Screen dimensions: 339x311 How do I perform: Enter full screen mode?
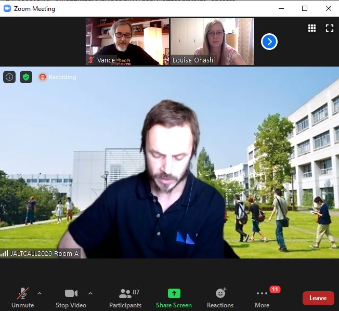click(329, 28)
